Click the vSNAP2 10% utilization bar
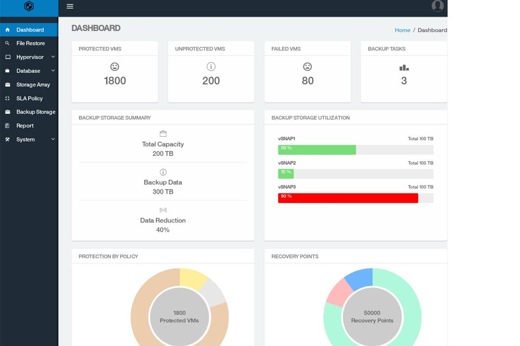520x346 pixels. (x=286, y=174)
